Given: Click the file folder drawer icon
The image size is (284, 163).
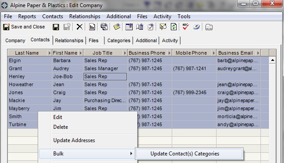Looking at the screenshot, I should (x=209, y=27).
